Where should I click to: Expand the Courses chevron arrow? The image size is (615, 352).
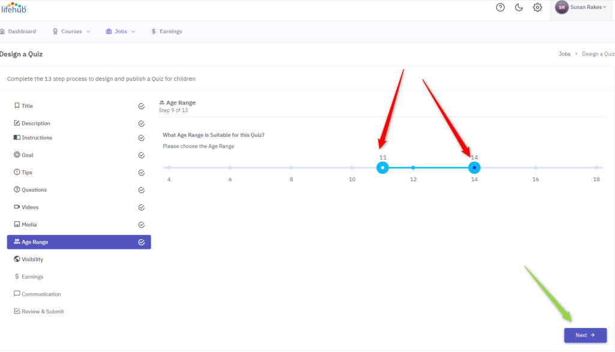point(88,32)
